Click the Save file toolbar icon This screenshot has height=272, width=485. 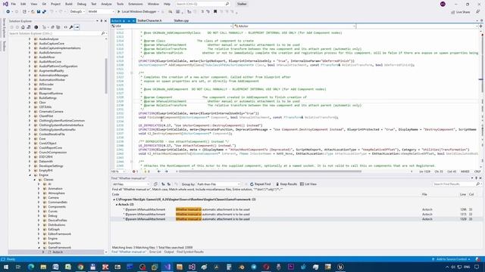(x=39, y=11)
